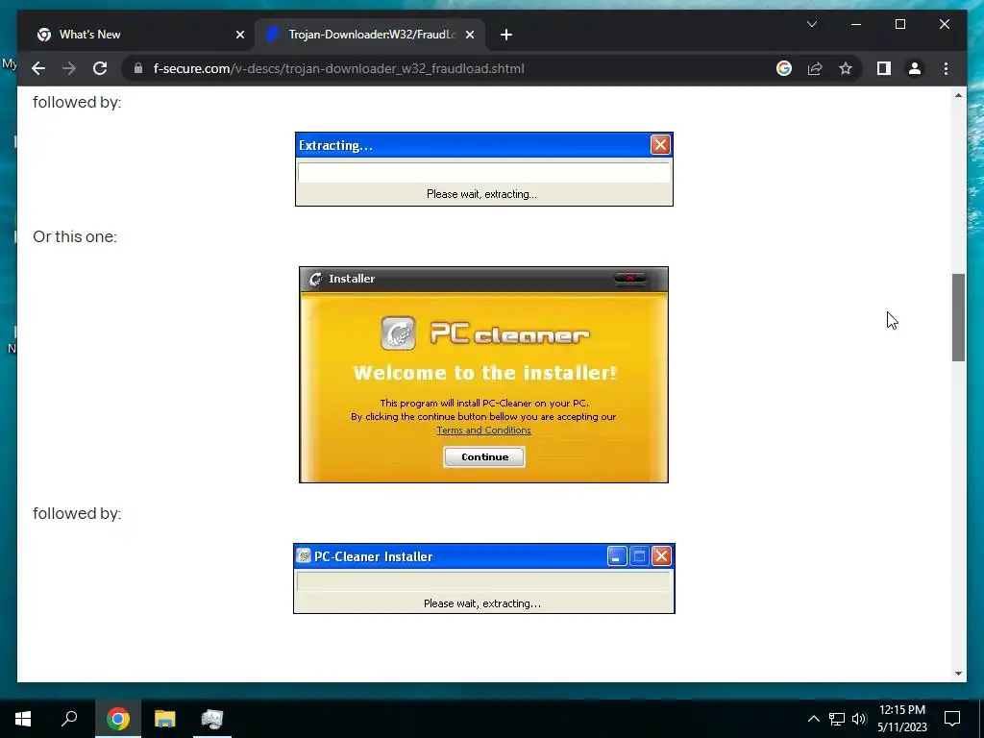
Task: Open the third pinned taskbar app
Action: (212, 719)
